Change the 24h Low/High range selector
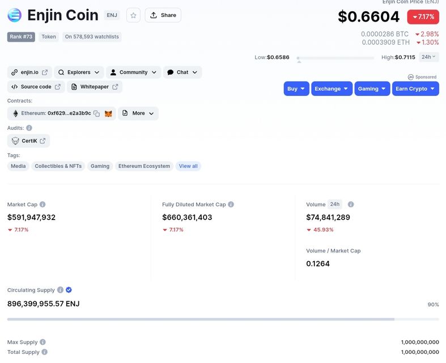This screenshot has width=446, height=363. click(429, 57)
